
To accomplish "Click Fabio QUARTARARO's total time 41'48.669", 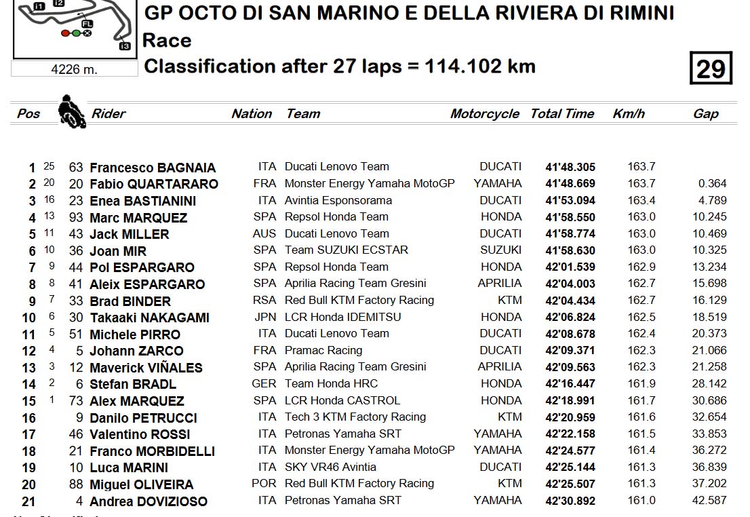I will pos(570,184).
